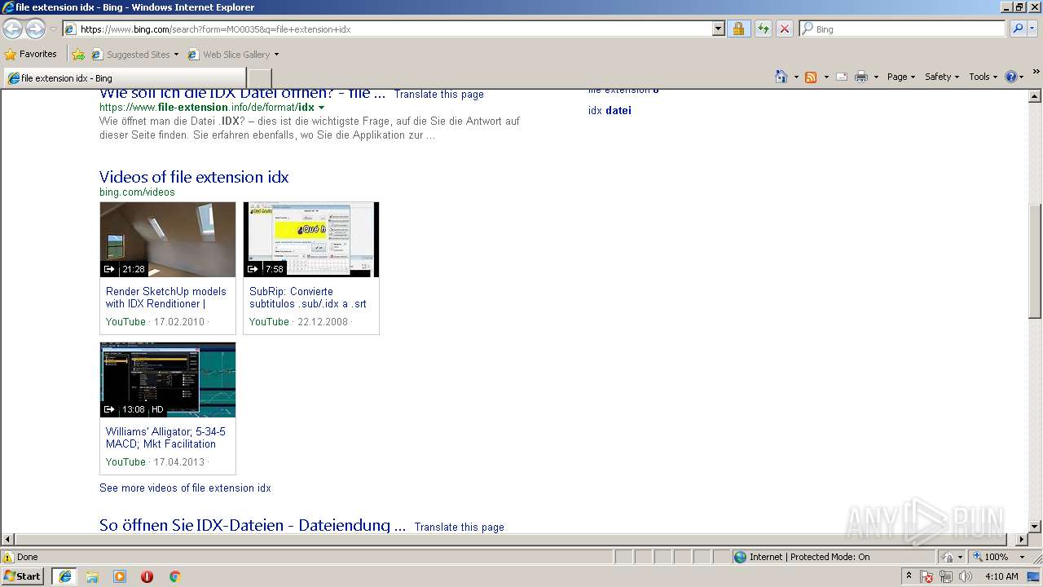
Task: Open the zoom level 100% dropdown
Action: click(1021, 557)
